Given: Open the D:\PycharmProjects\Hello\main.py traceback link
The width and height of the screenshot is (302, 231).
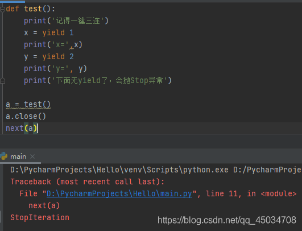Looking at the screenshot, I should [x=119, y=193].
